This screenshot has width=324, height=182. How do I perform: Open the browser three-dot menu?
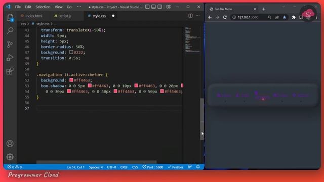tap(316, 17)
